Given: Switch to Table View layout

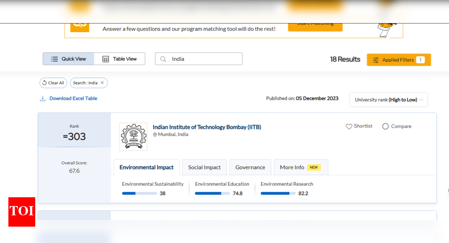Looking at the screenshot, I should coord(120,59).
